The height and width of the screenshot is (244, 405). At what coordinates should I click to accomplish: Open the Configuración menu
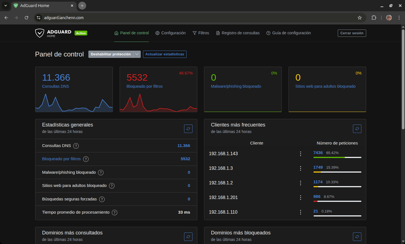click(x=171, y=33)
